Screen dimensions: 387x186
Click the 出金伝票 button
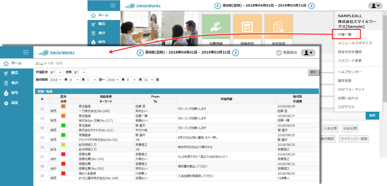350,129
